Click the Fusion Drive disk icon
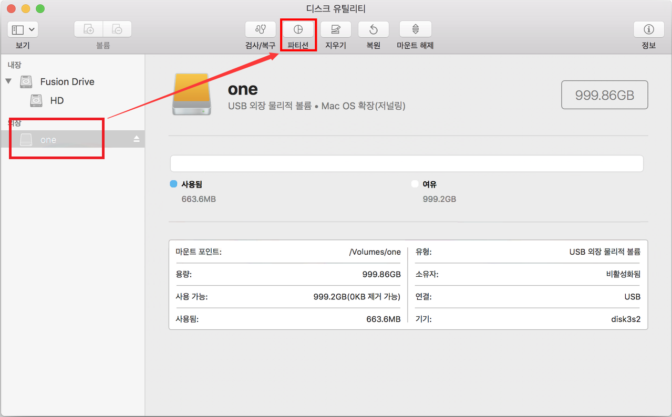Image resolution: width=672 pixels, height=417 pixels. [x=26, y=82]
